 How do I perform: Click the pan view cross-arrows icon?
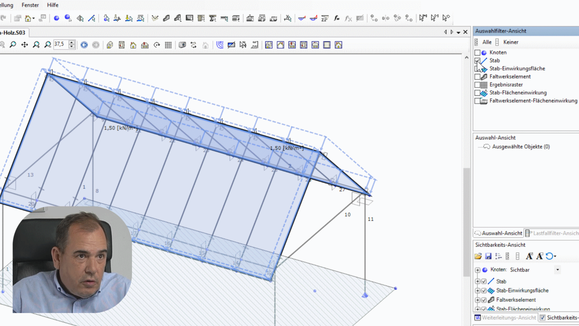click(x=25, y=45)
